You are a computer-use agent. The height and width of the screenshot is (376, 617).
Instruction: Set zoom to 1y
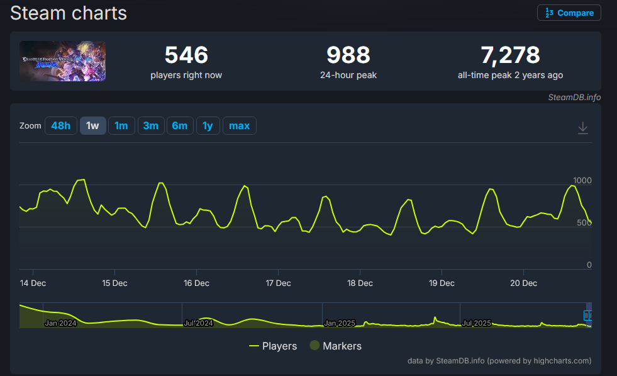[x=208, y=126]
